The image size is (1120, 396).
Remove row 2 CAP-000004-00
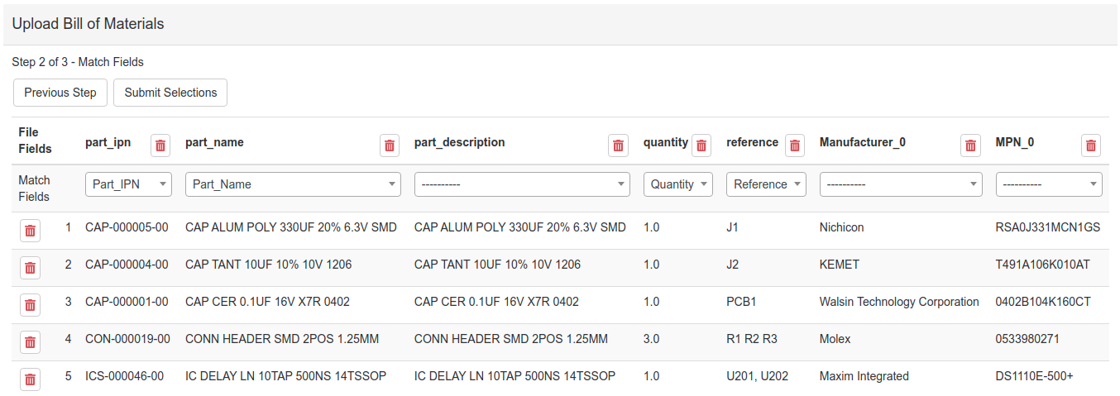[x=31, y=268]
